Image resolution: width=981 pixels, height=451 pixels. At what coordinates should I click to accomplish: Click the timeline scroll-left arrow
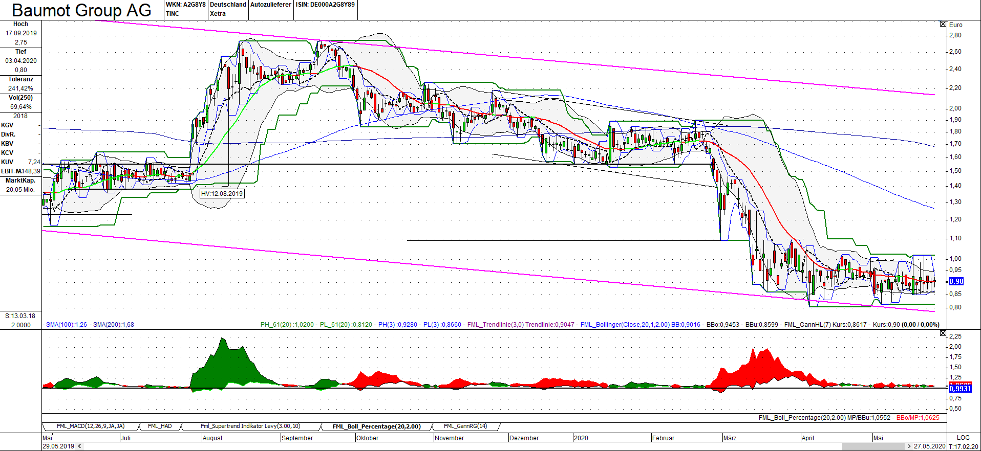[79, 446]
